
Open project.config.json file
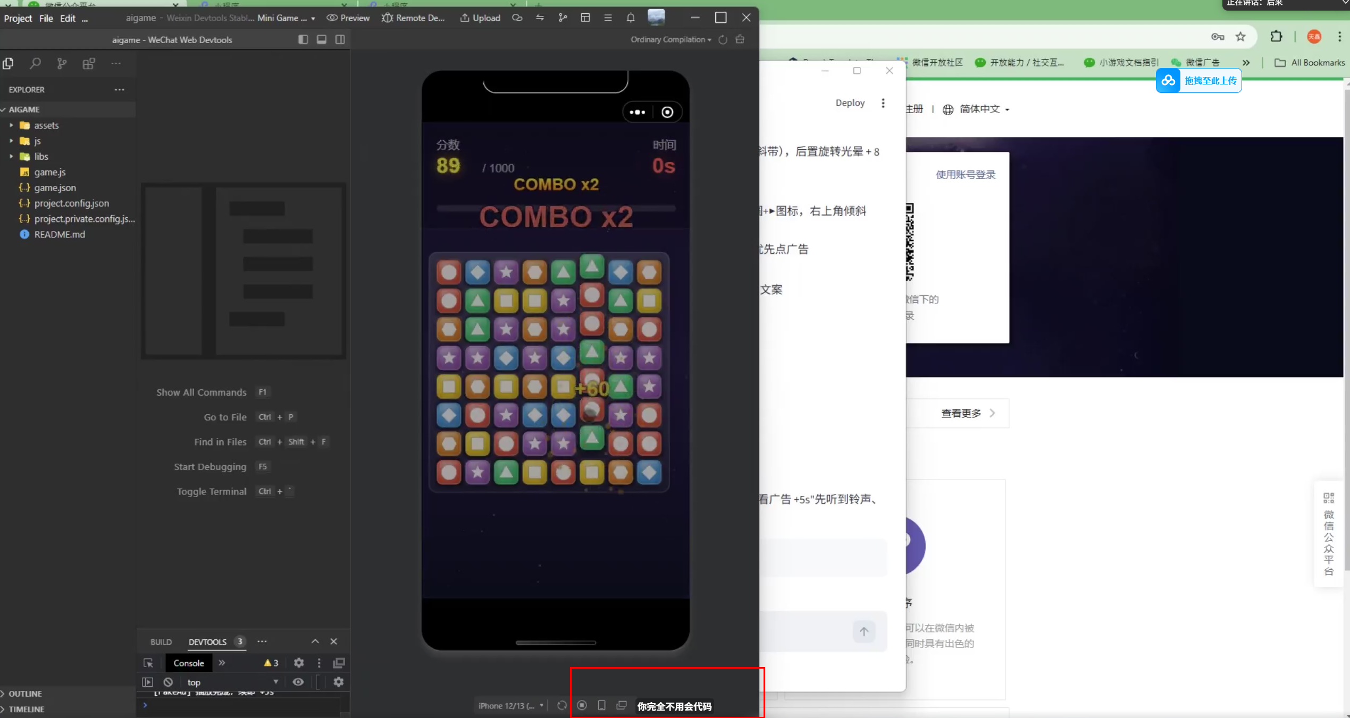coord(72,203)
